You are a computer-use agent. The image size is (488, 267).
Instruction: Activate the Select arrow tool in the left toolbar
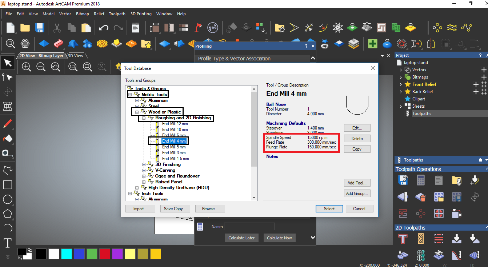pos(8,63)
